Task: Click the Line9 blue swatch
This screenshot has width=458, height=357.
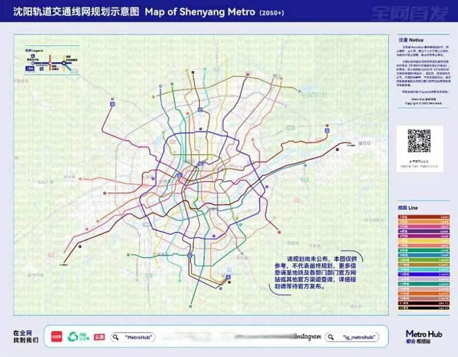Action: [424, 255]
